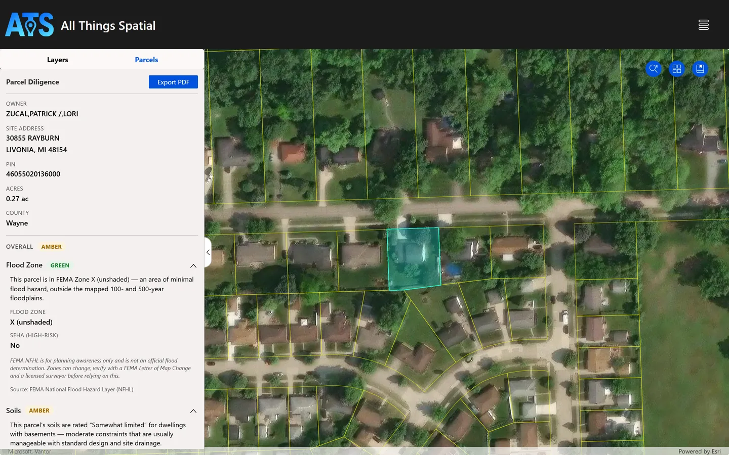This screenshot has height=455, width=729.
Task: Switch to the Layers tab
Action: [x=57, y=60]
